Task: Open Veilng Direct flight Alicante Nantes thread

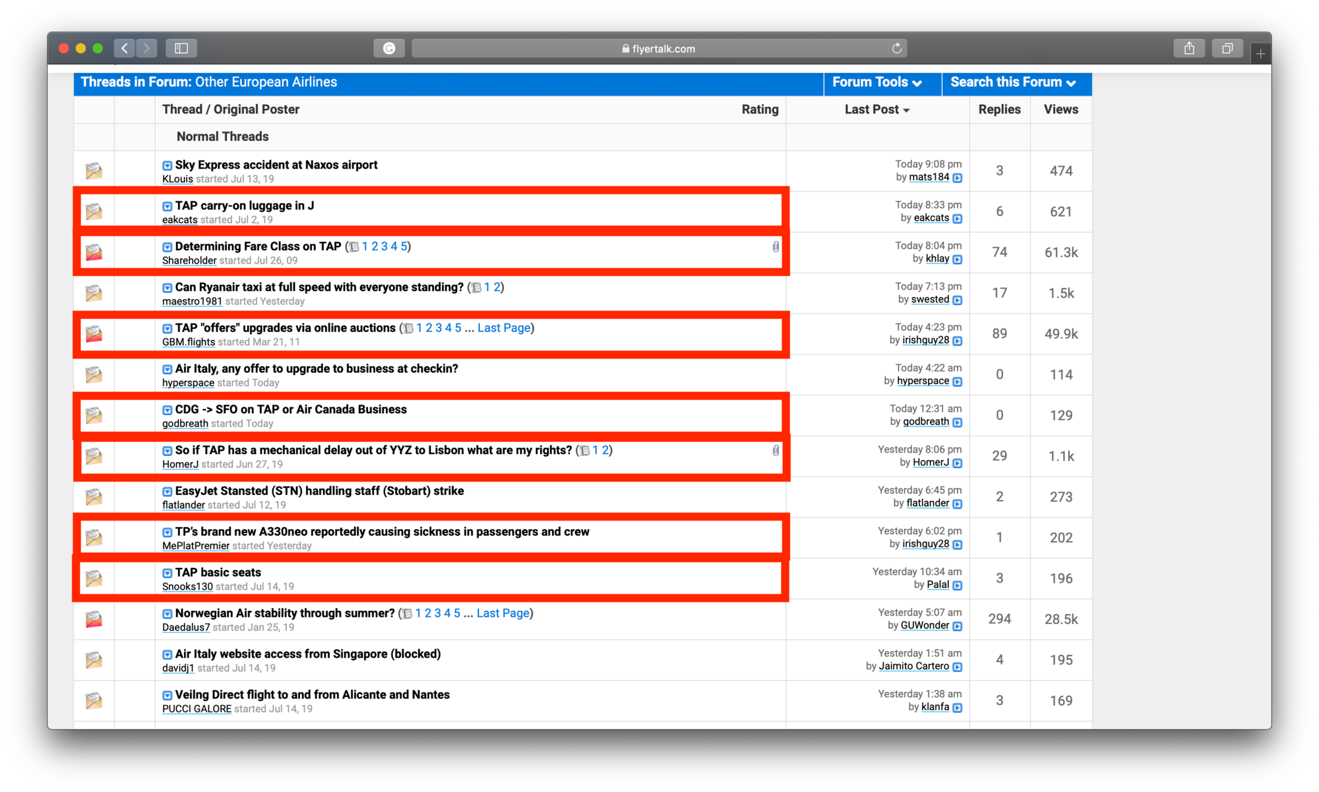Action: point(313,695)
